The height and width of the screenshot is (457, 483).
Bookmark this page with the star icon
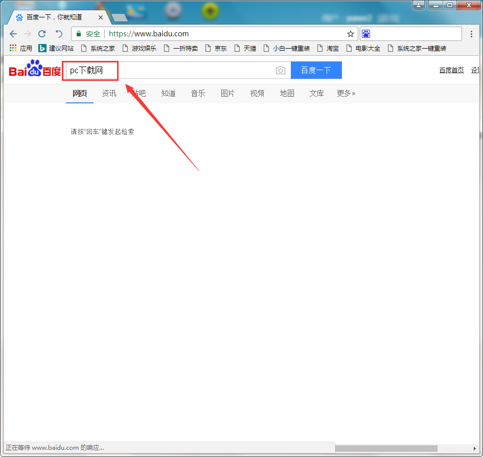click(x=351, y=34)
